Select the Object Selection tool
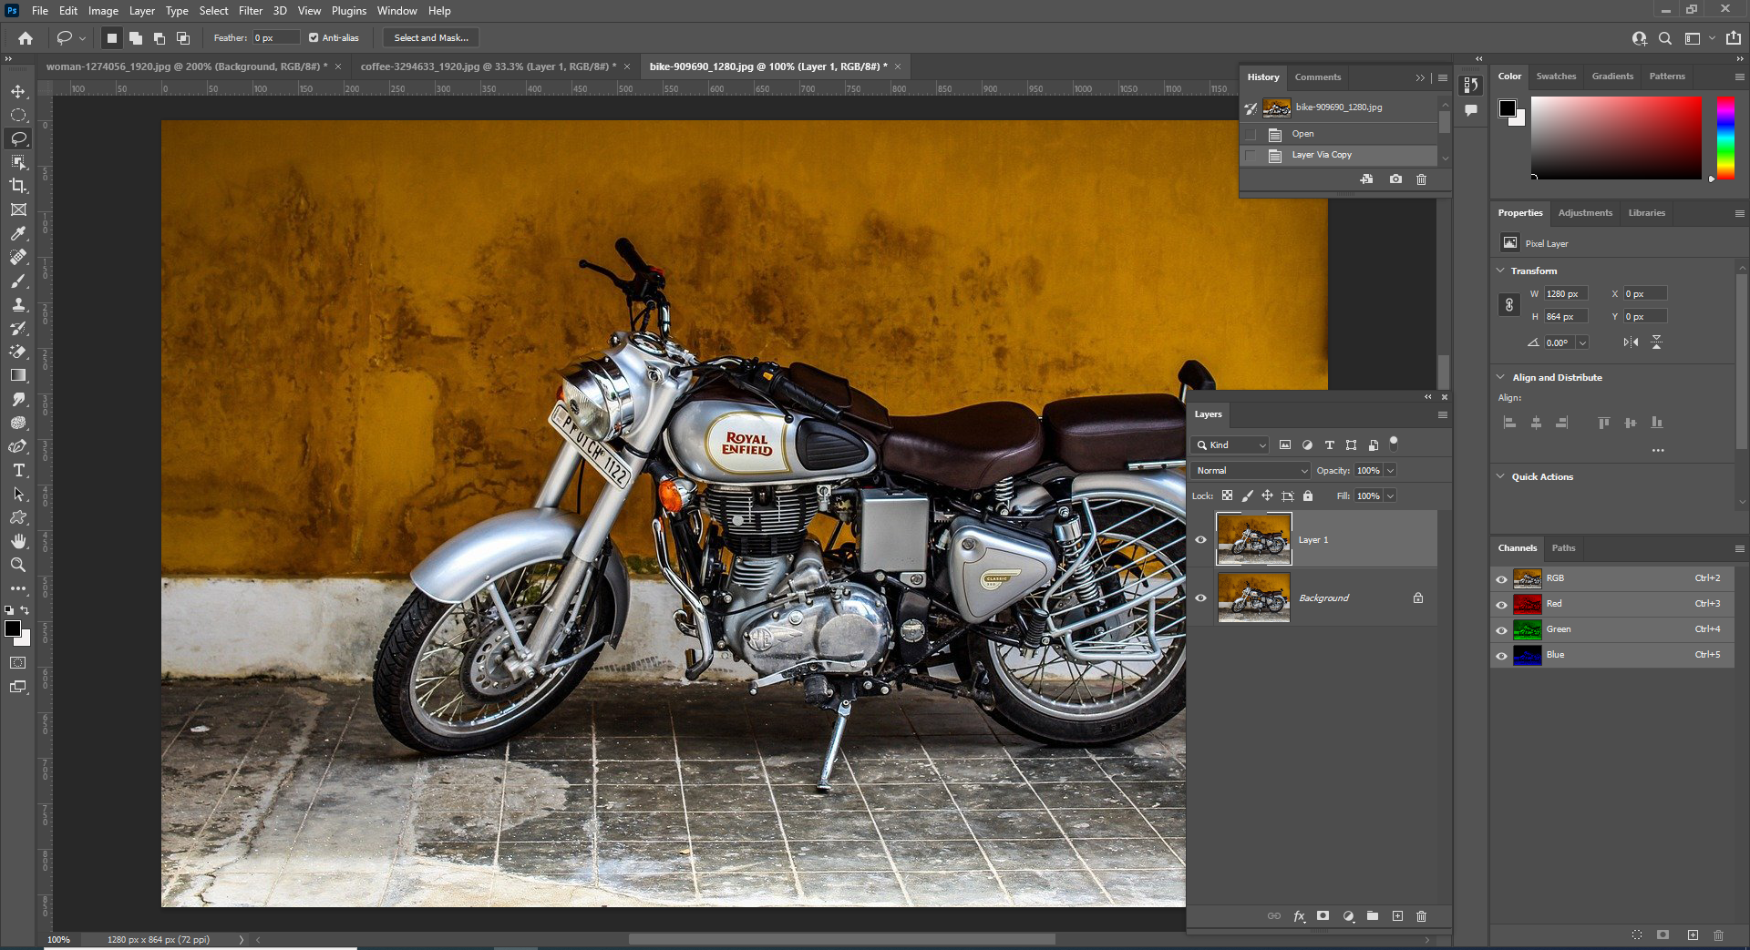Screen dimensions: 1750x950 click(18, 162)
